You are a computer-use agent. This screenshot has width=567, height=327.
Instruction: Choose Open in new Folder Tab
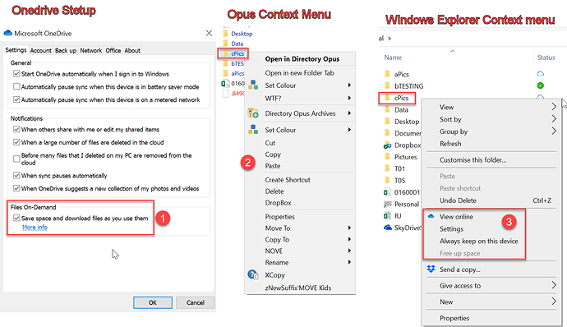click(299, 72)
